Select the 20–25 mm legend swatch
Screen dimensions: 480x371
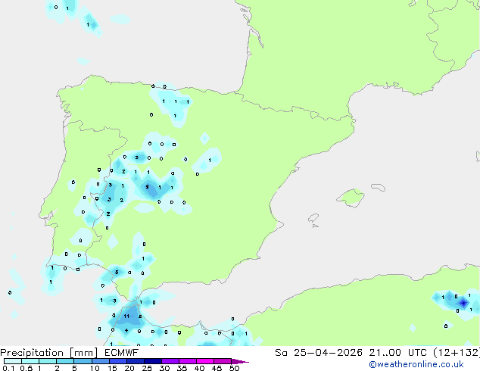pyautogui.click(x=136, y=361)
